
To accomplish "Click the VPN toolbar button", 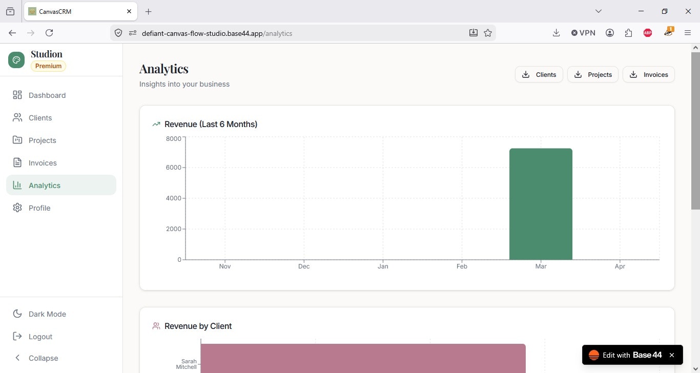I will (x=583, y=33).
